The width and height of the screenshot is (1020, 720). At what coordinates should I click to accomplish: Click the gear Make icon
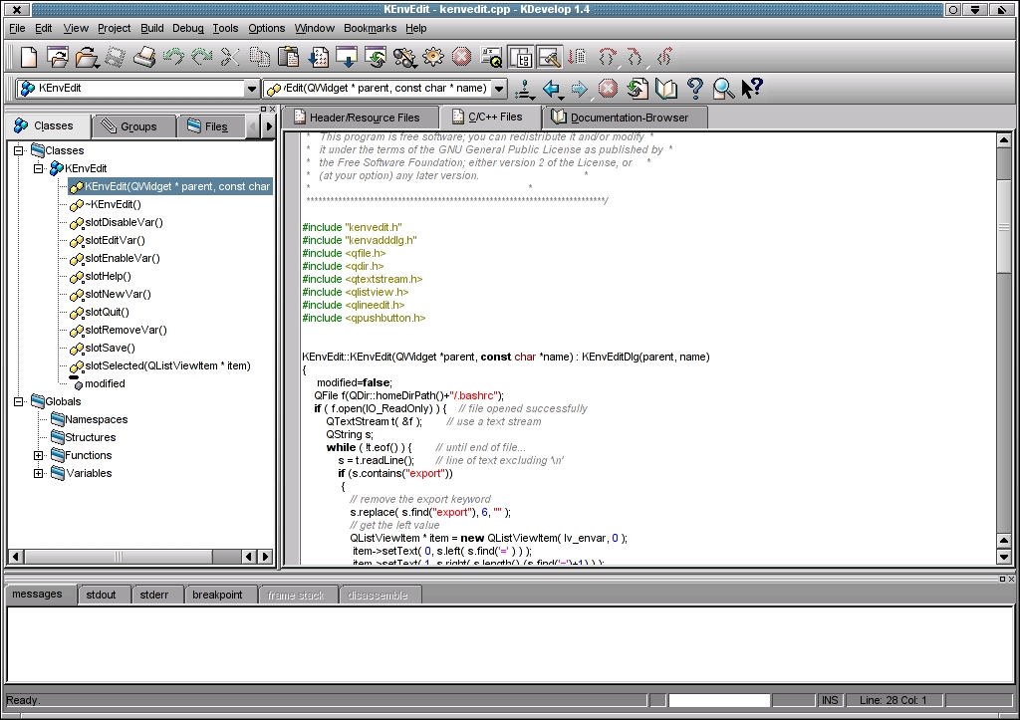click(432, 57)
